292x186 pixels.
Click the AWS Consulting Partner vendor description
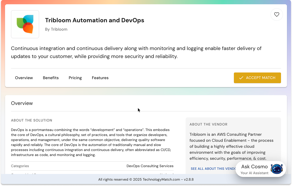231,146
